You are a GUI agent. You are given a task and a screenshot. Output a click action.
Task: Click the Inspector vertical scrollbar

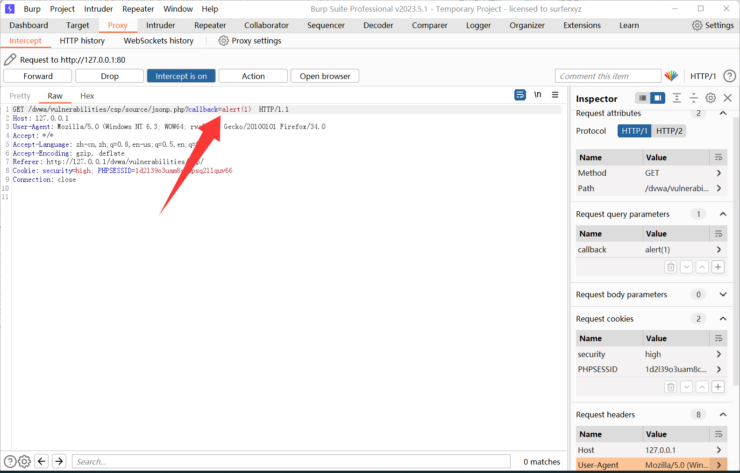click(737, 252)
